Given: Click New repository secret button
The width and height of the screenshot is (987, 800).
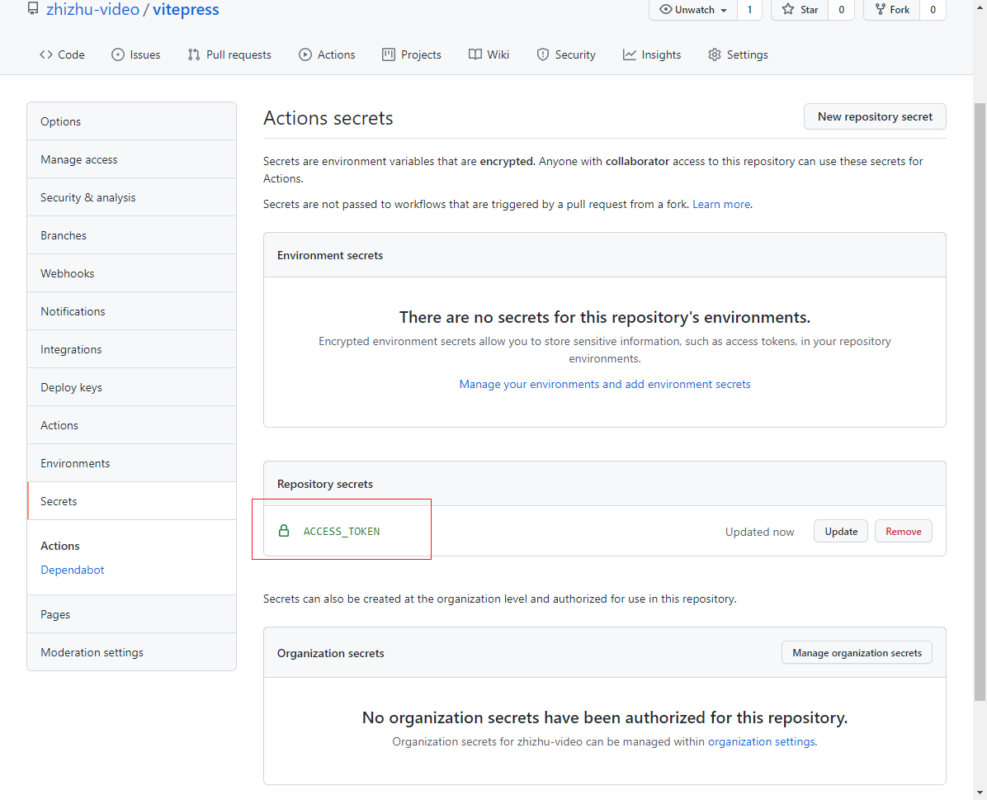Looking at the screenshot, I should coord(875,116).
